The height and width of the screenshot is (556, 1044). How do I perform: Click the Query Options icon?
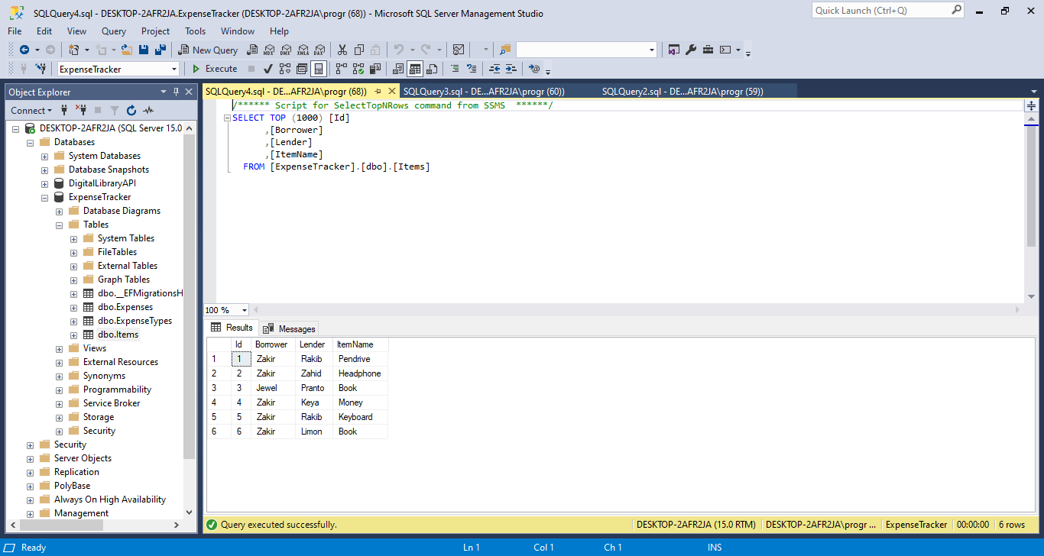[302, 69]
